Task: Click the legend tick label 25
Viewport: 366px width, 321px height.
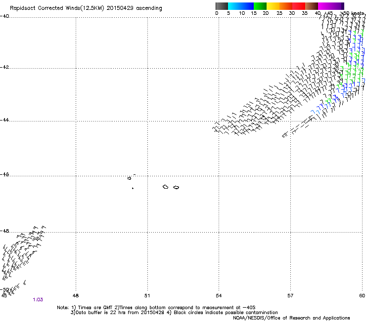Action: pos(279,13)
